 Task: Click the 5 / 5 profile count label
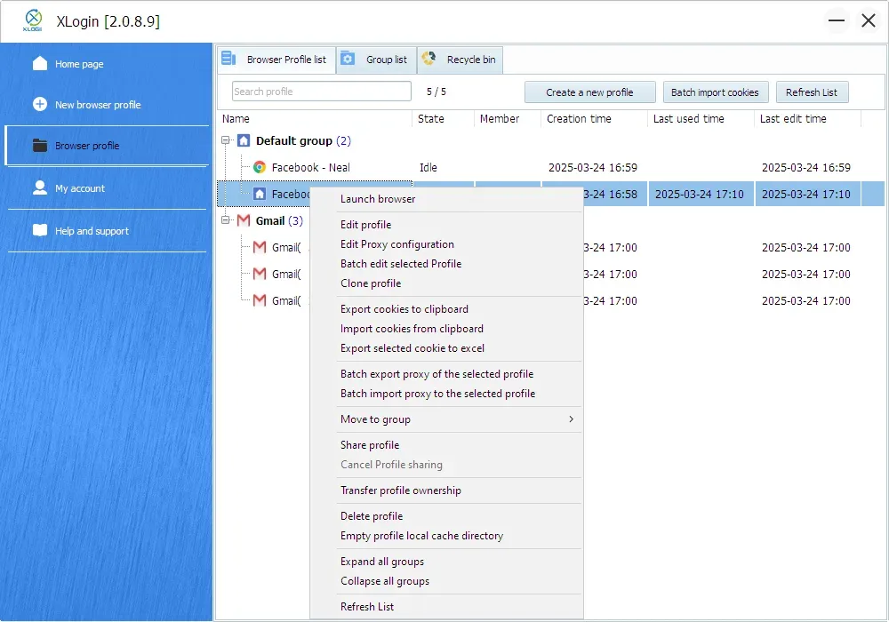436,92
